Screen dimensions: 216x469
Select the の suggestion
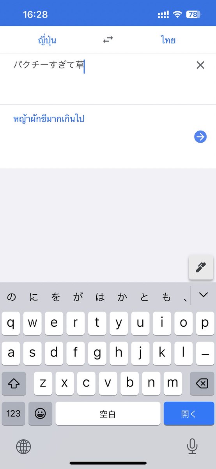(x=12, y=297)
